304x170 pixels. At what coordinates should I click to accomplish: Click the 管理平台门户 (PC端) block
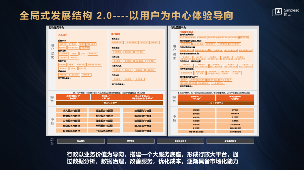click(196, 98)
